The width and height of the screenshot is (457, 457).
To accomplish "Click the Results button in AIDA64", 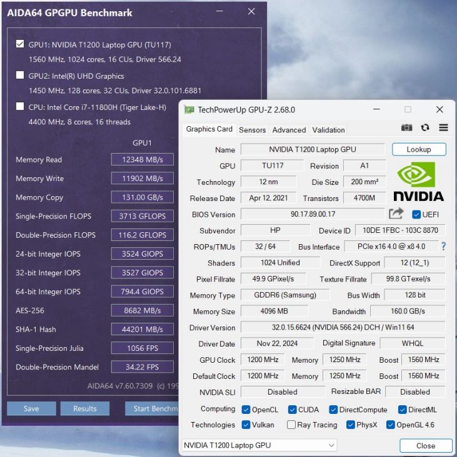I will (85, 409).
